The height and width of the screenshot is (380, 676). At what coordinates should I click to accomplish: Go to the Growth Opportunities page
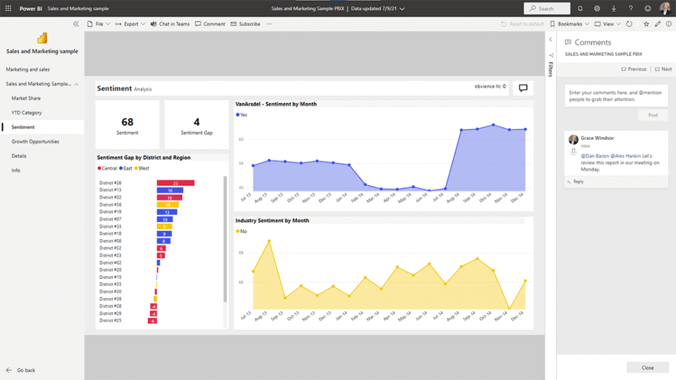[x=35, y=141]
